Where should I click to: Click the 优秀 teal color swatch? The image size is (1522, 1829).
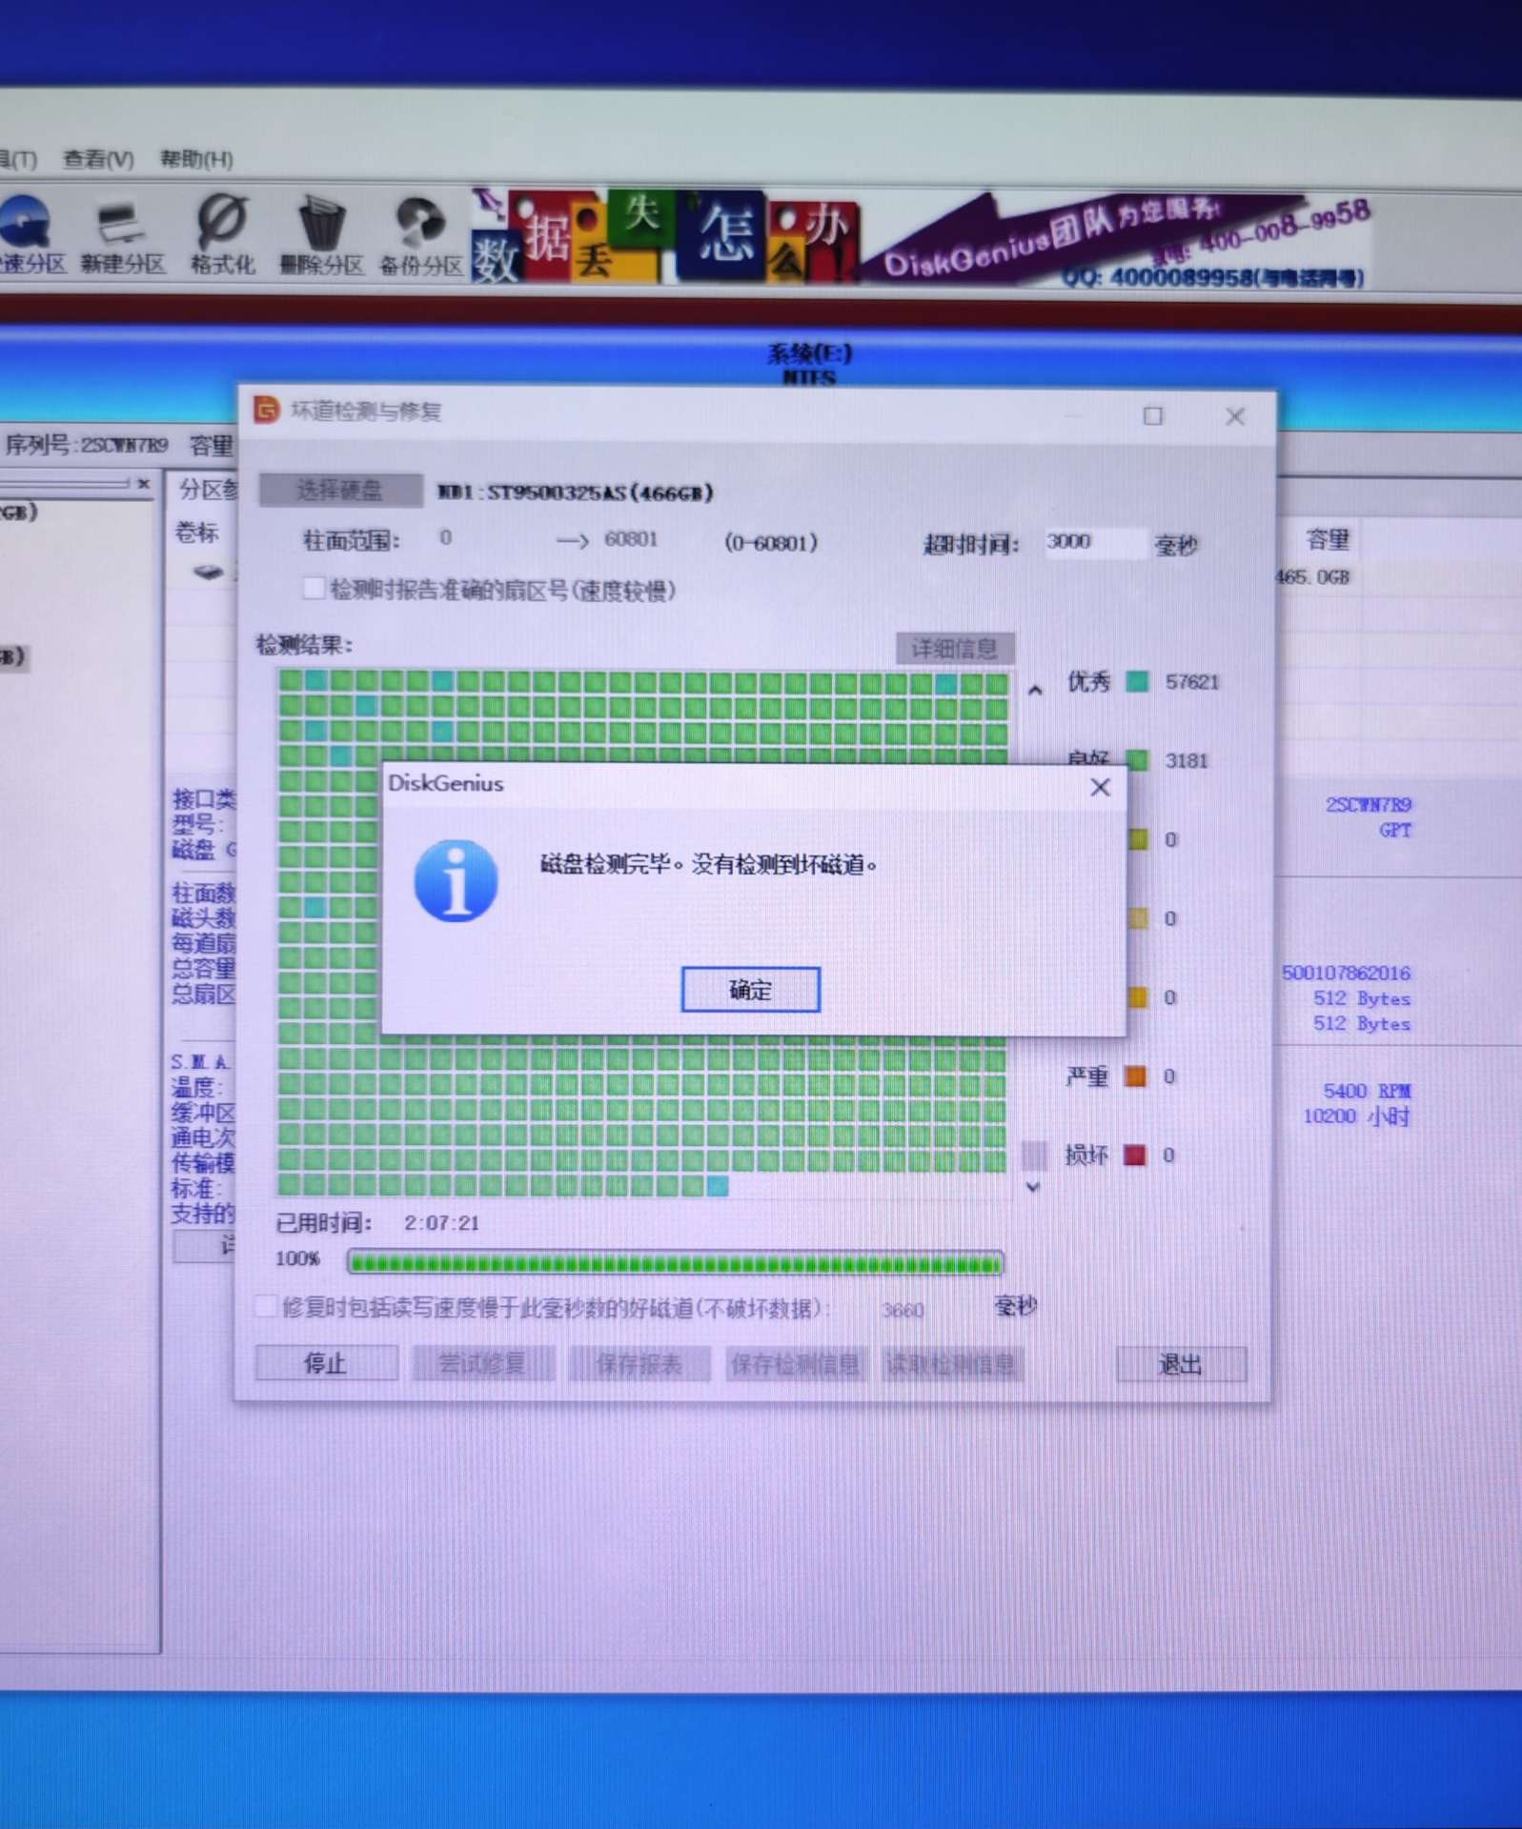(1137, 682)
